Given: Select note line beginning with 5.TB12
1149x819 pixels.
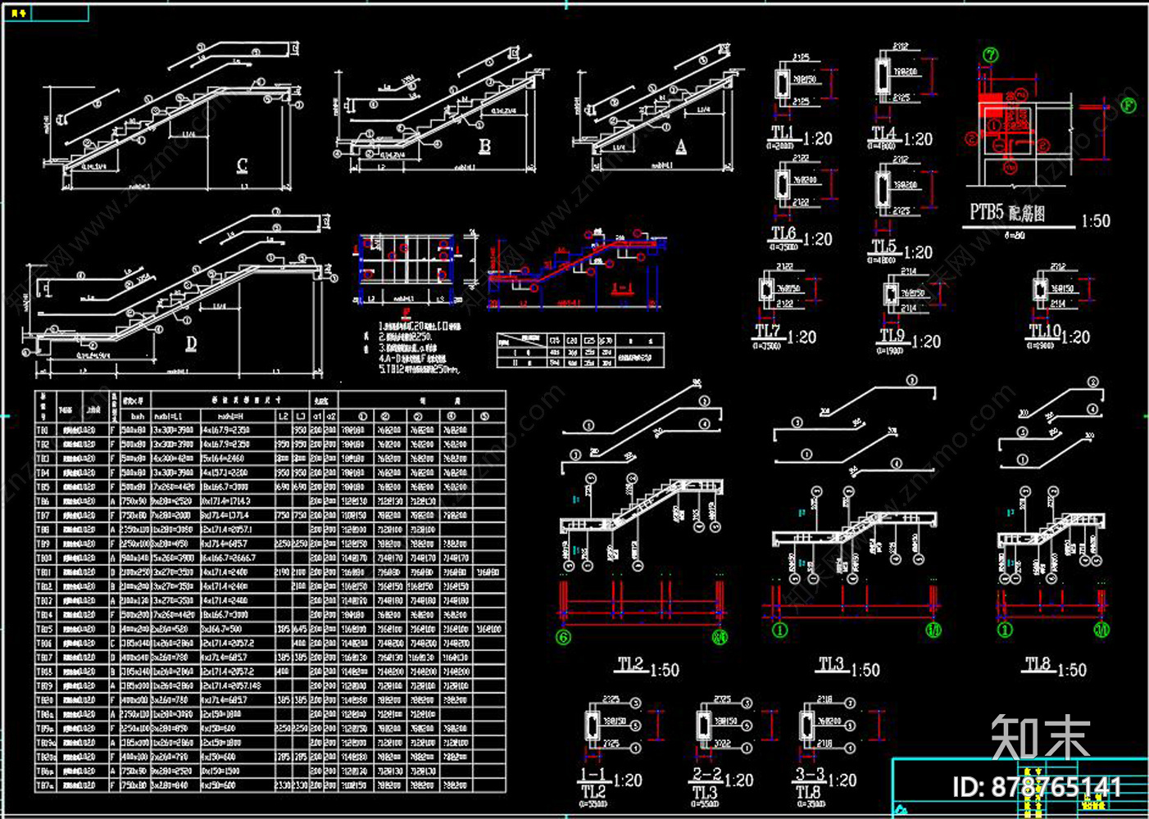Looking at the screenshot, I should 419,369.
